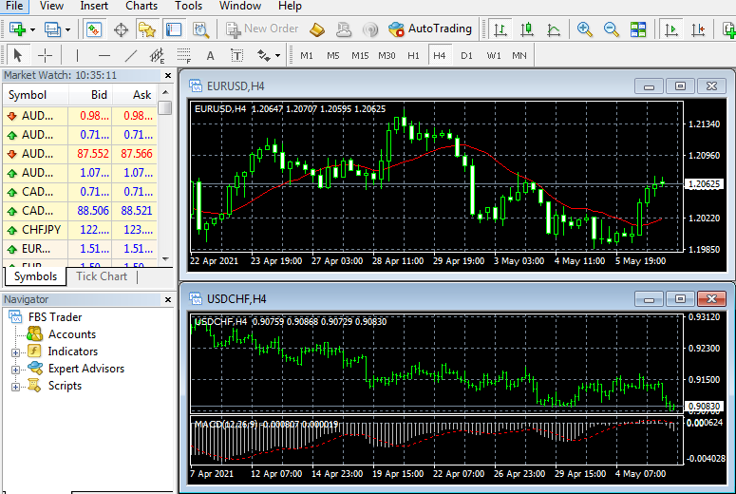Image resolution: width=736 pixels, height=494 pixels.
Task: Switch timeframe to MN
Action: click(x=519, y=55)
